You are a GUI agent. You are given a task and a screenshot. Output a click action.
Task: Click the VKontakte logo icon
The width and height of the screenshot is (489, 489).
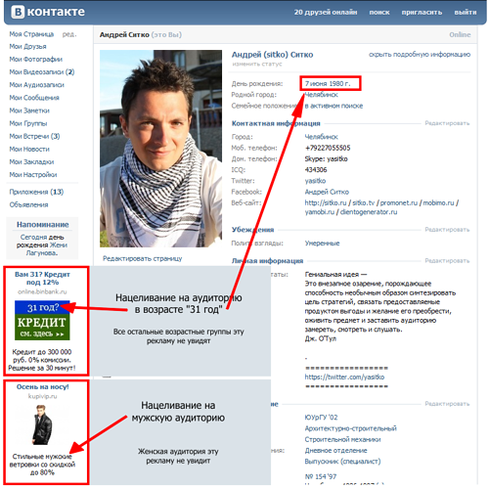tap(18, 12)
